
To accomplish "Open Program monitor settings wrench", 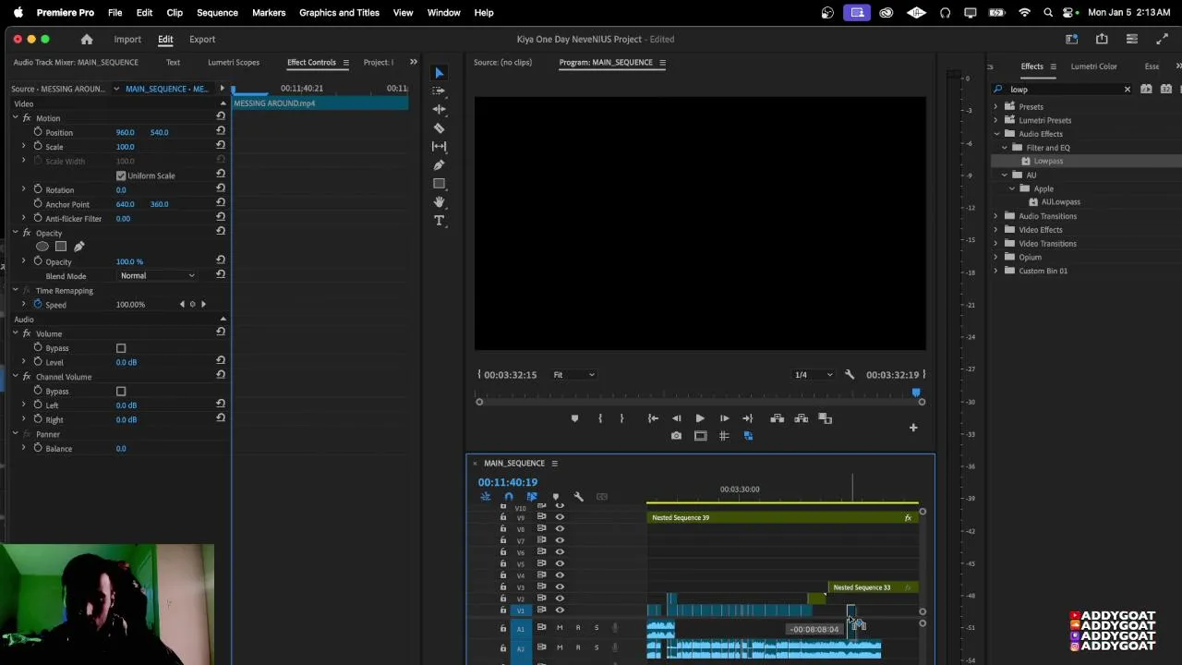I will [850, 375].
